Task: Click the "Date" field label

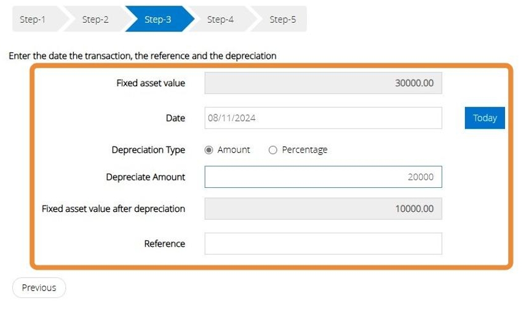Action: (175, 118)
